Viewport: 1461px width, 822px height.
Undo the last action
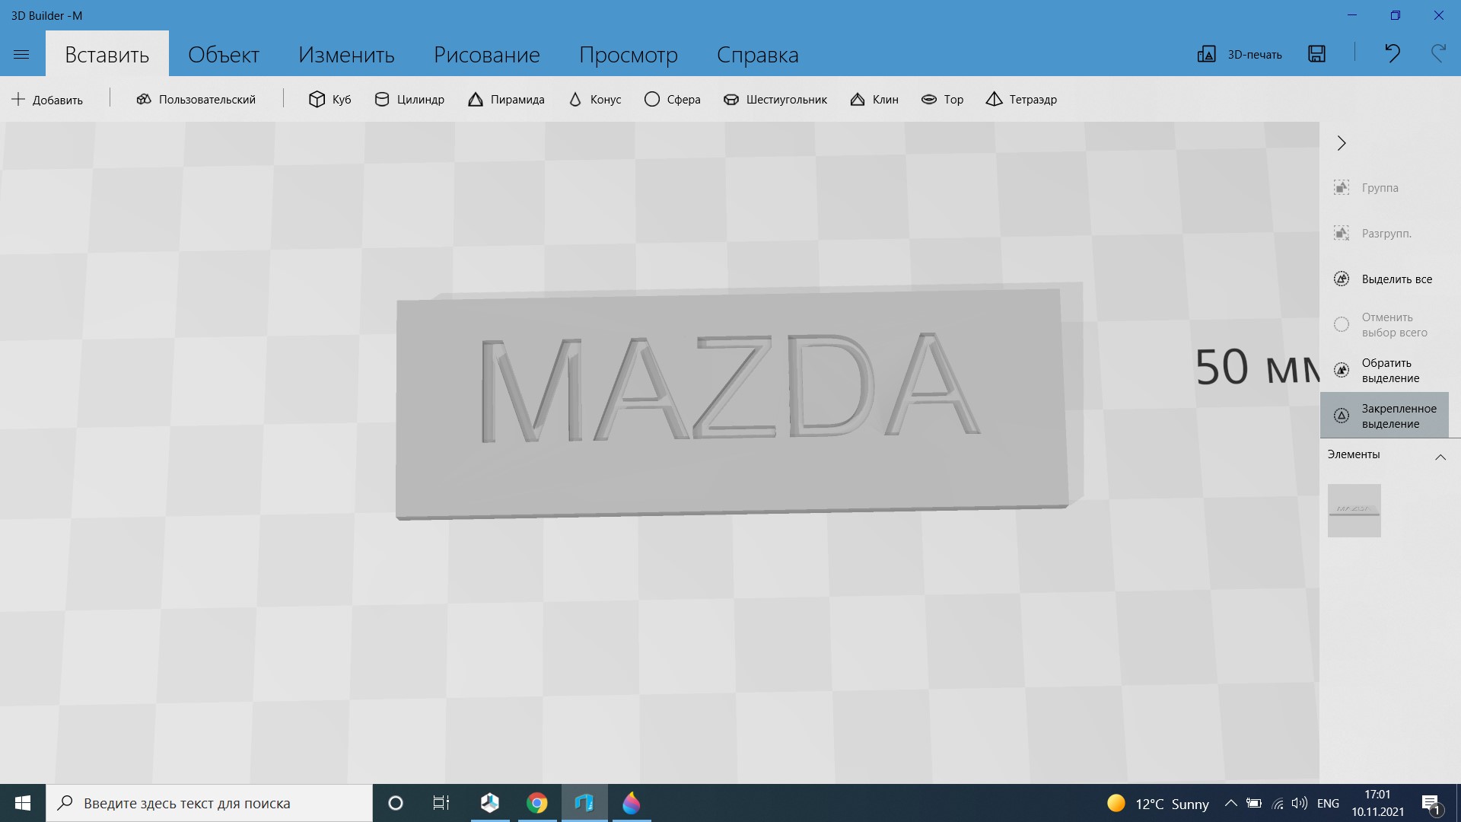point(1393,53)
